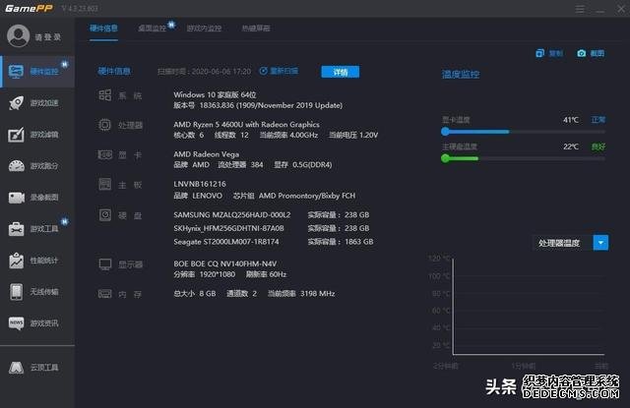
Task: Click the processor temperature graph area
Action: pos(529,307)
